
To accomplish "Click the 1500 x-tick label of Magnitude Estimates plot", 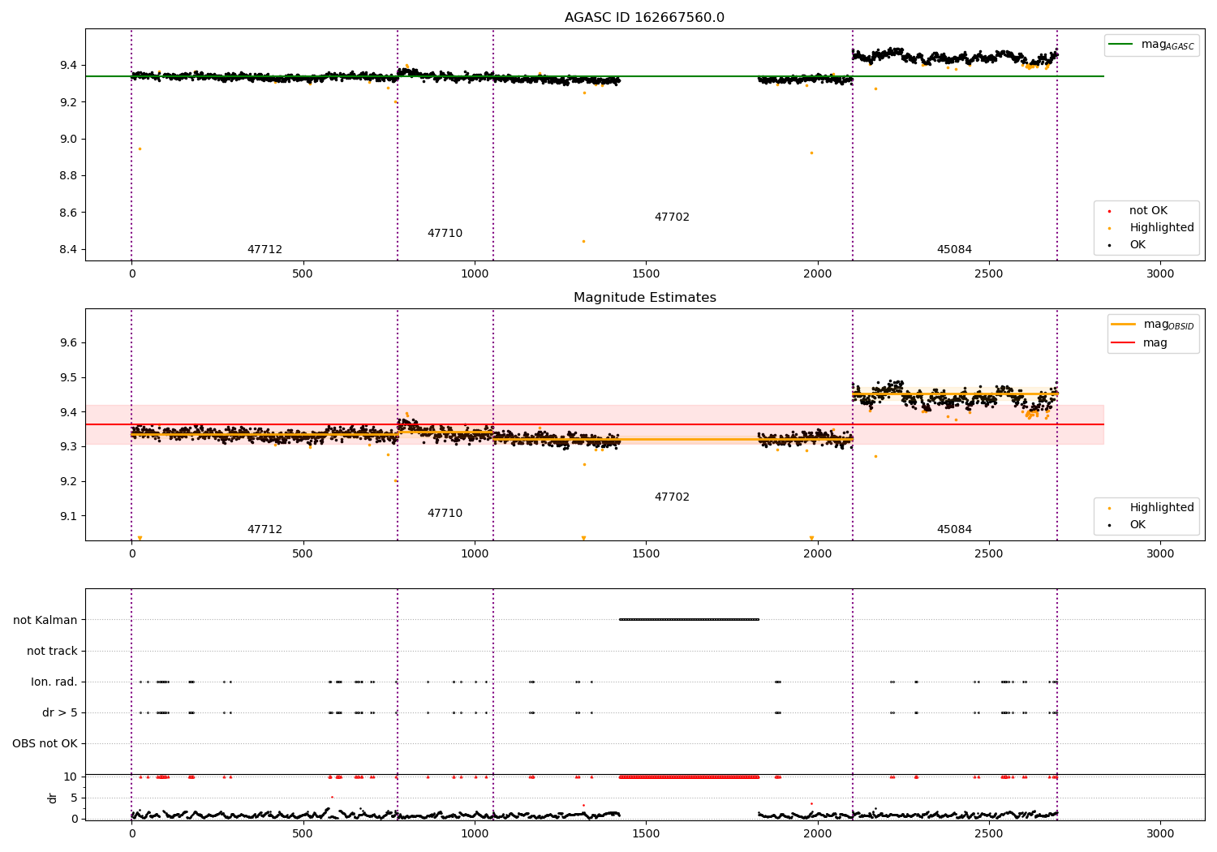I will coord(646,554).
